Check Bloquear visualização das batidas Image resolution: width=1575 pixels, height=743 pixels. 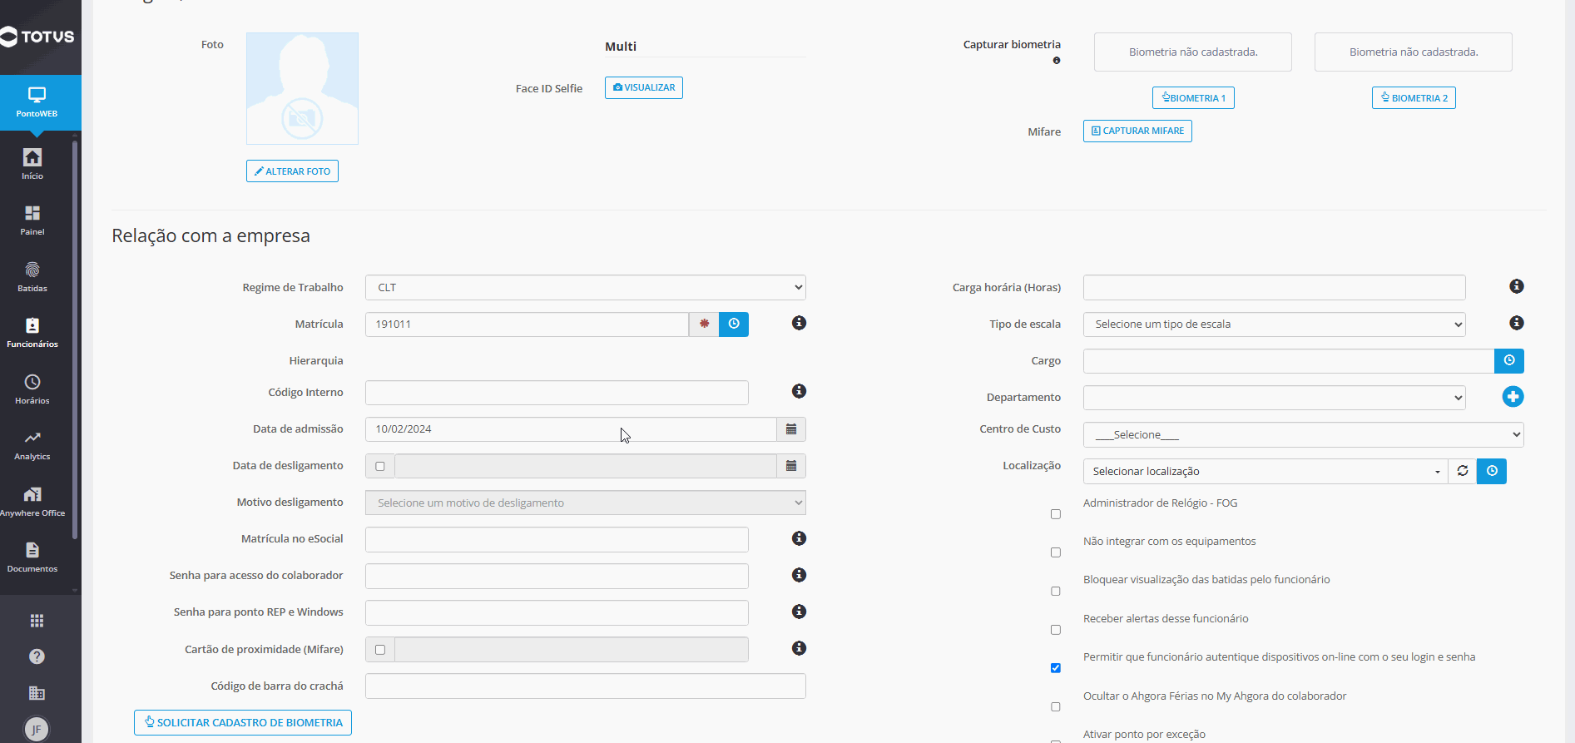coord(1056,592)
